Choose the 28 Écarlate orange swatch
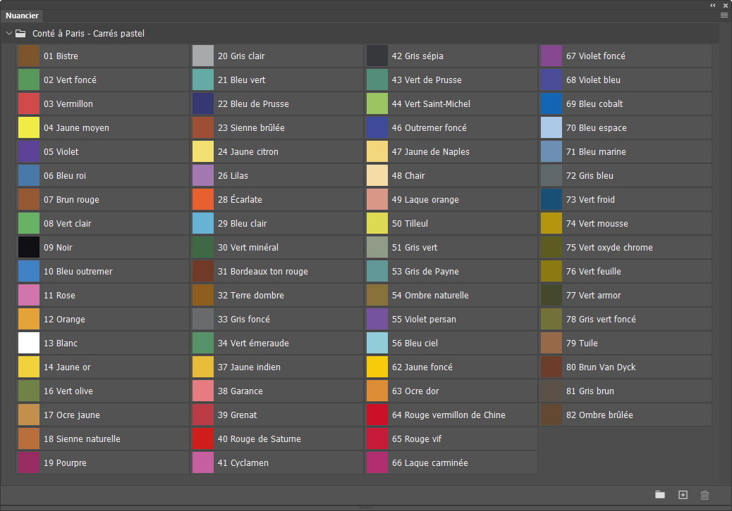 tap(203, 200)
